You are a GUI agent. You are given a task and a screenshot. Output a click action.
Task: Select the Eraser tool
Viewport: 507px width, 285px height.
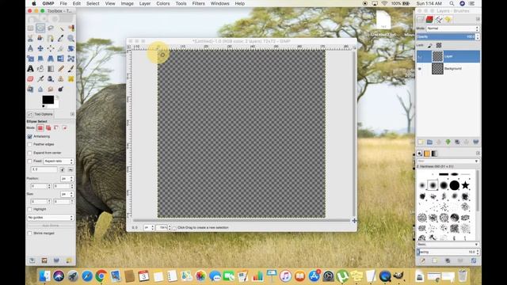click(30, 79)
